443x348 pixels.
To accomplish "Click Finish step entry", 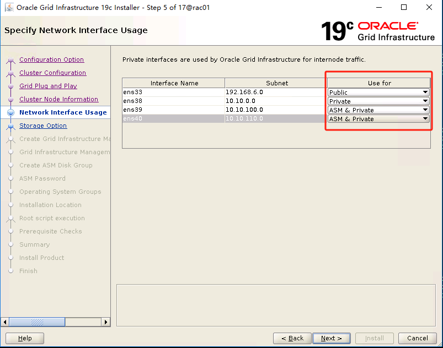I will point(28,271).
